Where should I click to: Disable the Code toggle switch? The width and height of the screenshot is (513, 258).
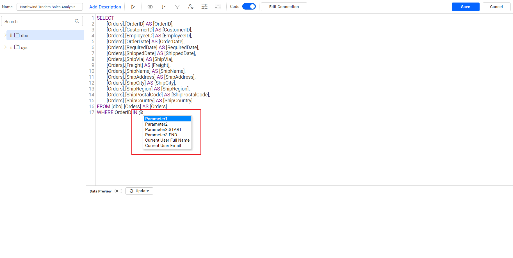249,6
